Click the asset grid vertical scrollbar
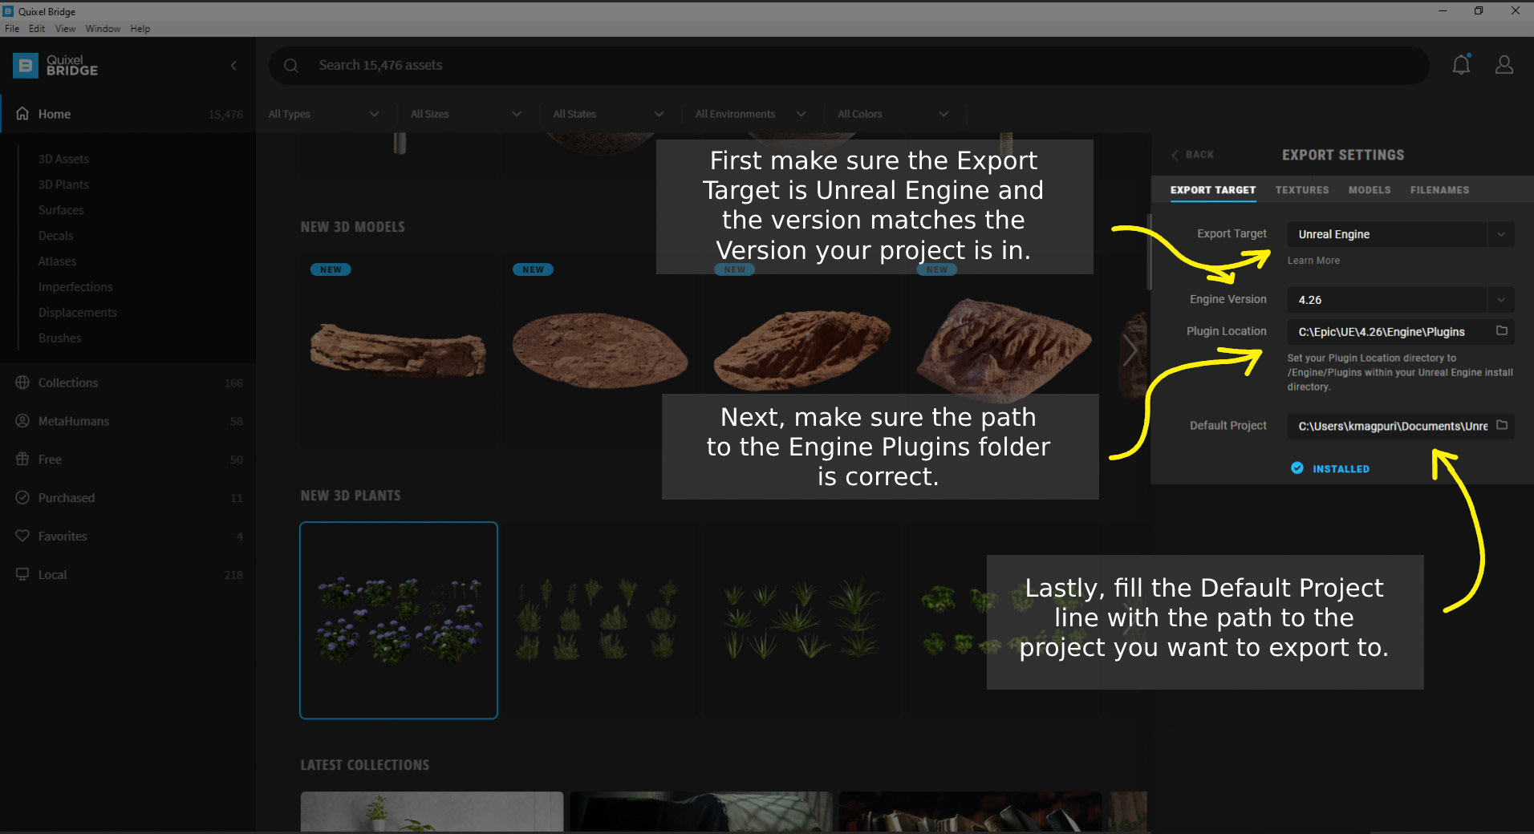 [x=1149, y=252]
